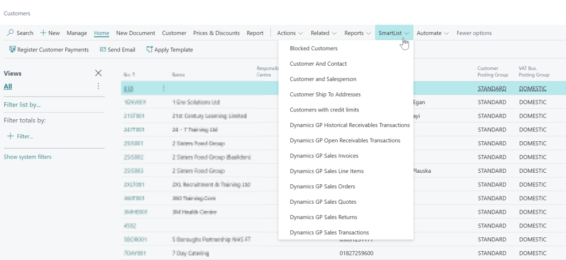Click Fewer options button

474,33
